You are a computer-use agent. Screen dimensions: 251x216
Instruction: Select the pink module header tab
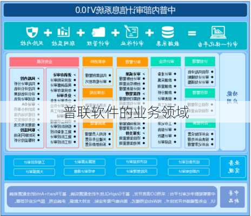point(44,62)
